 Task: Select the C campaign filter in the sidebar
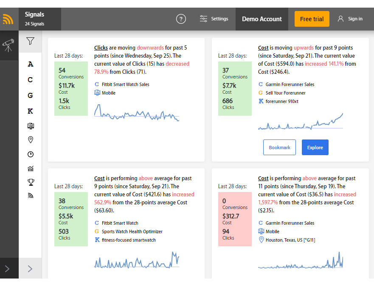[30, 80]
